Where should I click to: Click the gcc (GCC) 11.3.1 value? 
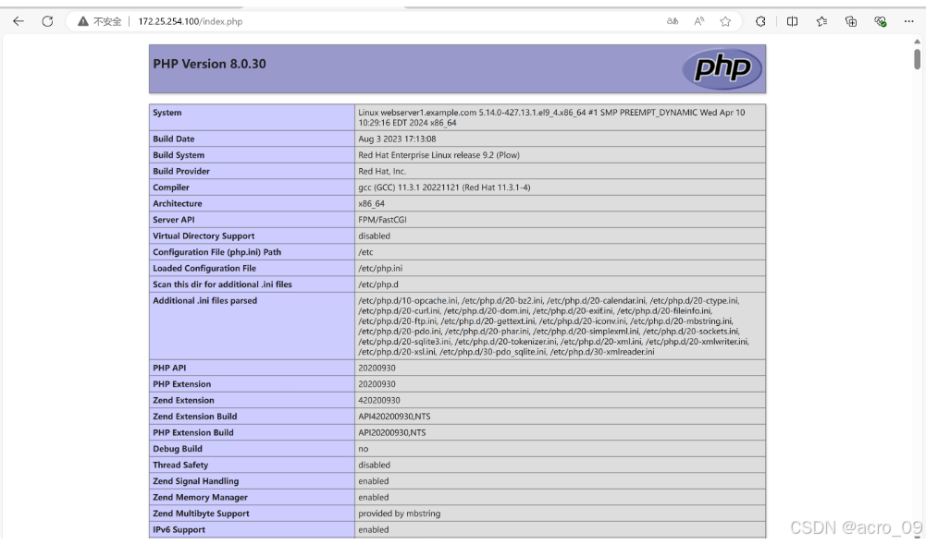tap(444, 187)
